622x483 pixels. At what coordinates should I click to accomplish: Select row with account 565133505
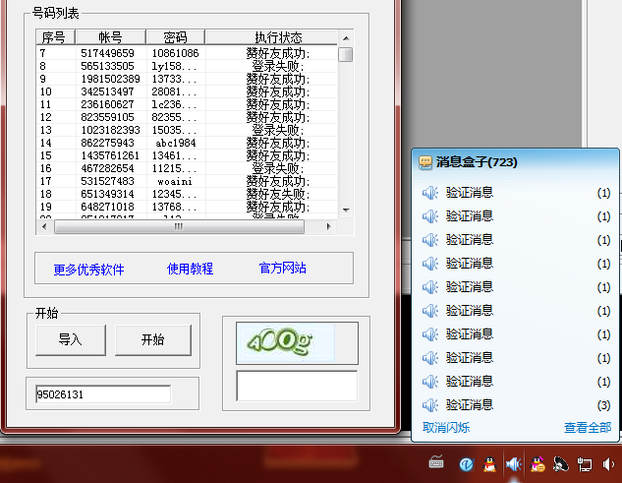click(187, 66)
